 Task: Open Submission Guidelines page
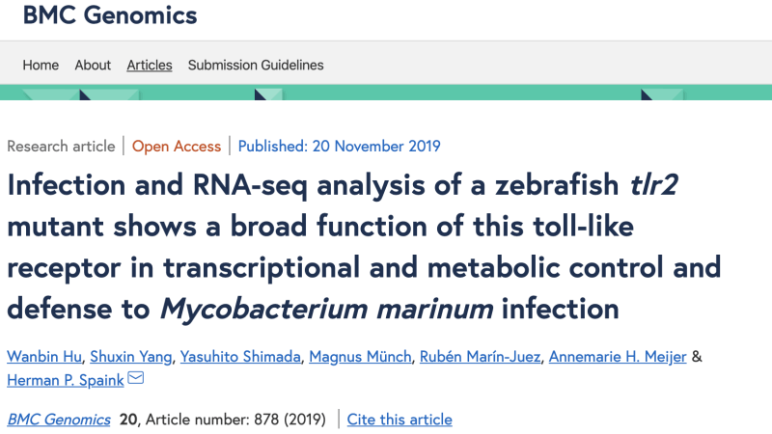tap(256, 65)
